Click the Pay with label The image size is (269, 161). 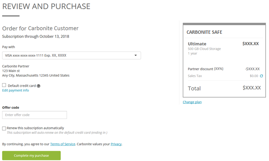pos(8,47)
